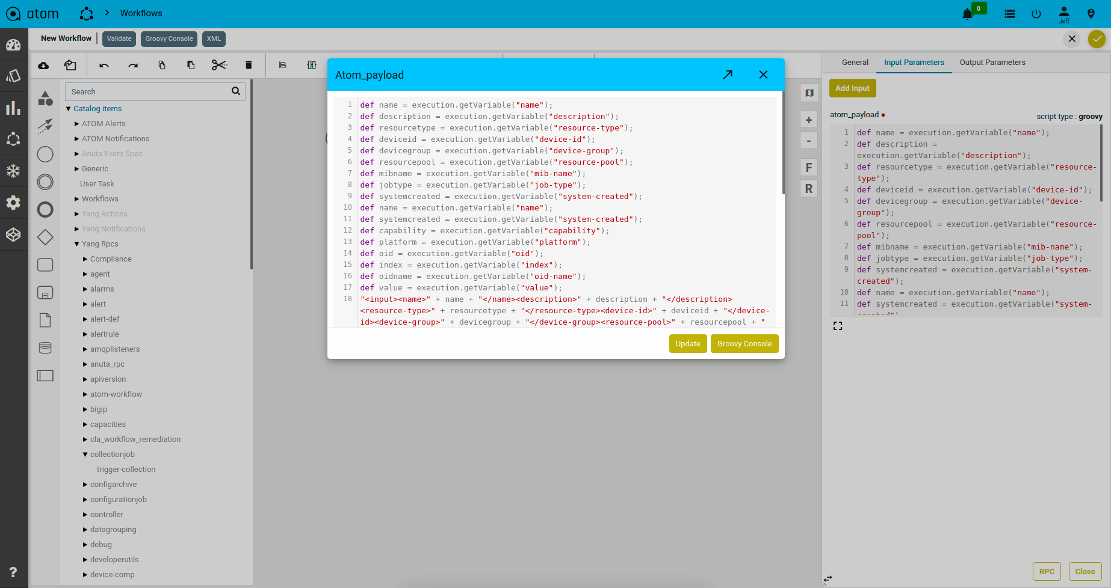Click the fullscreen icon below script editor
Viewport: 1111px width, 588px height.
click(x=838, y=326)
